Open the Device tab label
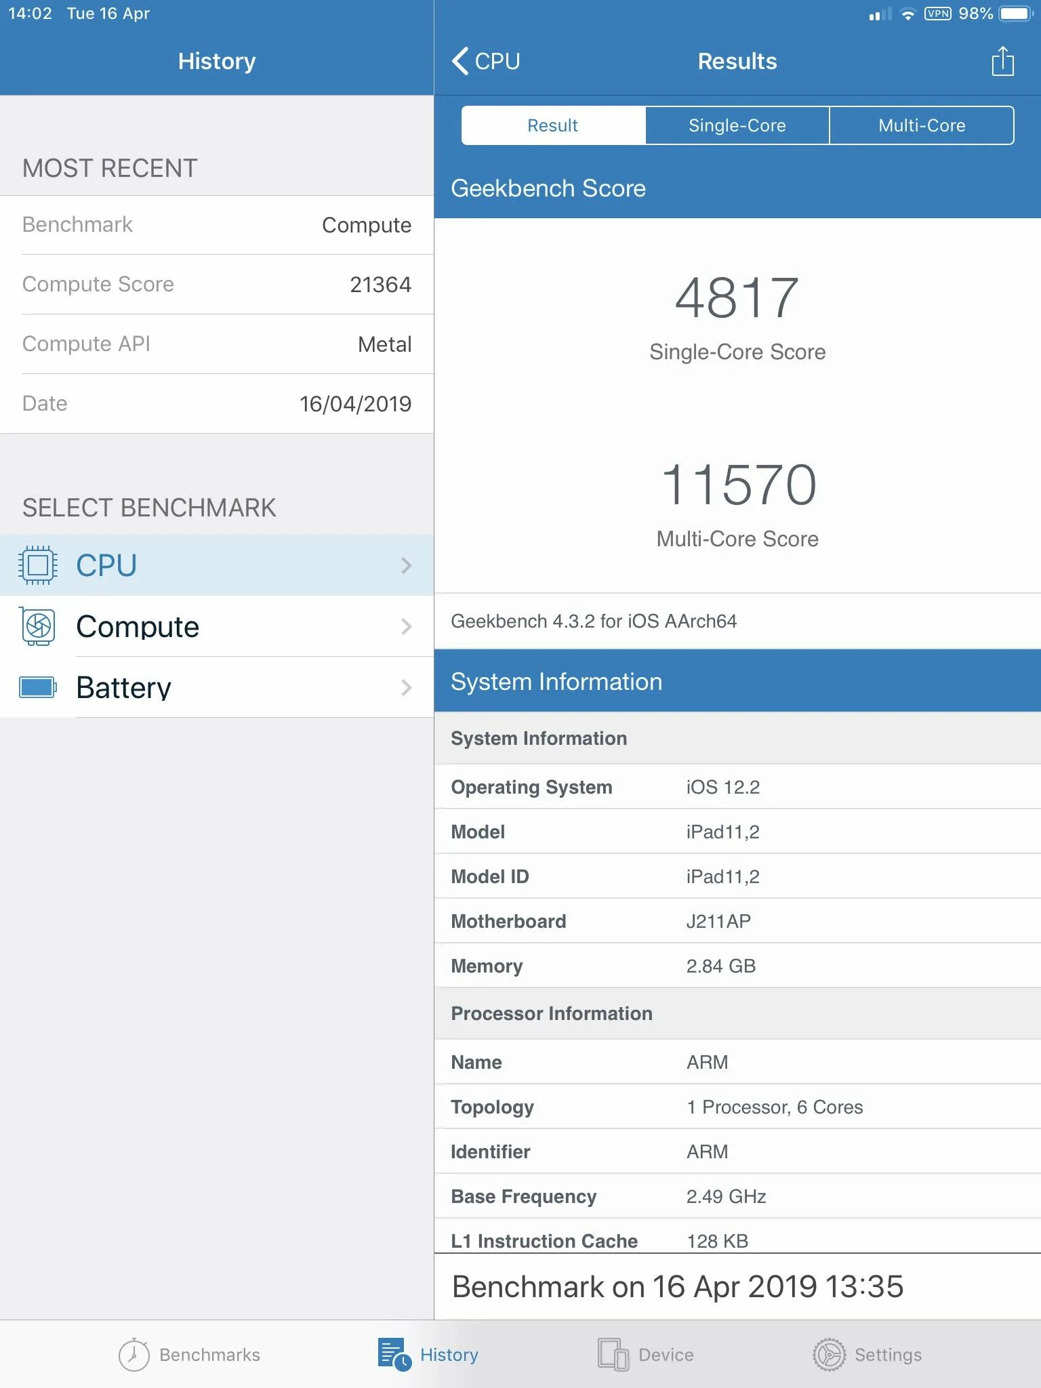The image size is (1041, 1388). click(x=666, y=1354)
